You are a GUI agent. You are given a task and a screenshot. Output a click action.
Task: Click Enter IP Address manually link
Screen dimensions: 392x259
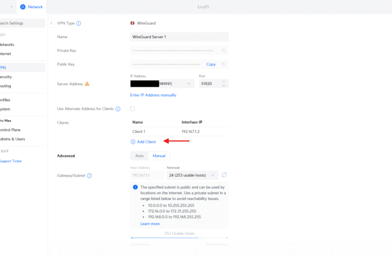click(153, 95)
